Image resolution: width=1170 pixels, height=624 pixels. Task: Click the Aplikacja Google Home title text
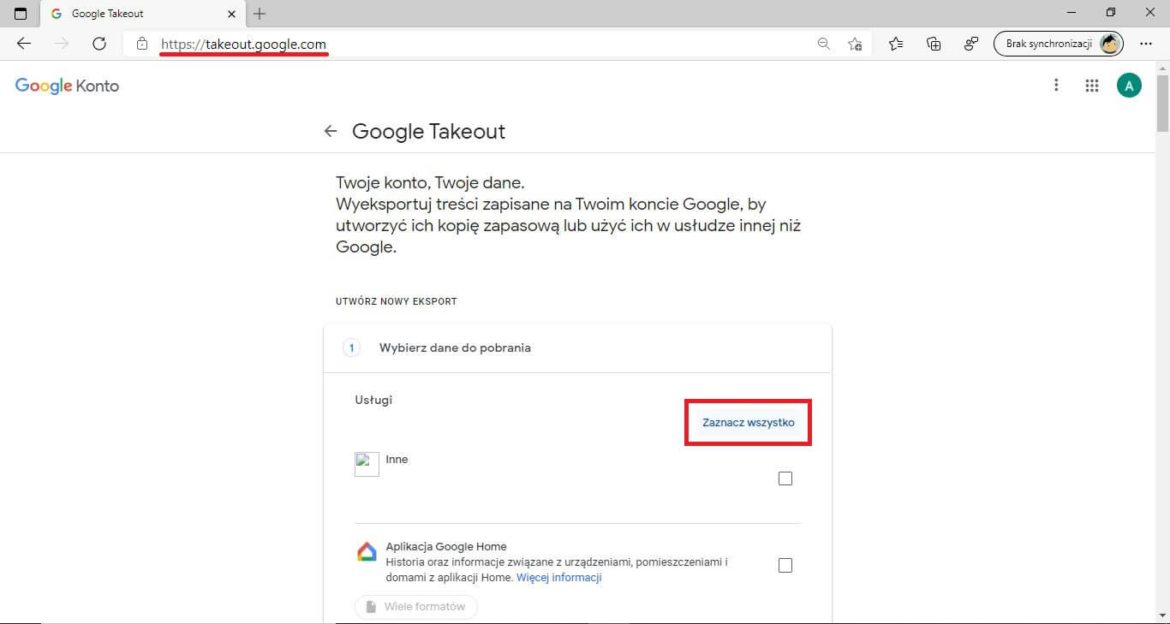(x=446, y=547)
